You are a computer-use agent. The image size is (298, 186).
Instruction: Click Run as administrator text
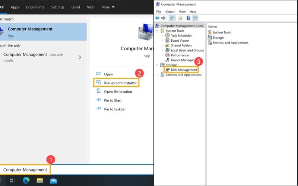point(120,83)
